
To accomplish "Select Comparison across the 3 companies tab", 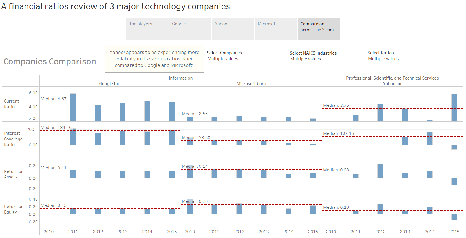I will tap(319, 29).
